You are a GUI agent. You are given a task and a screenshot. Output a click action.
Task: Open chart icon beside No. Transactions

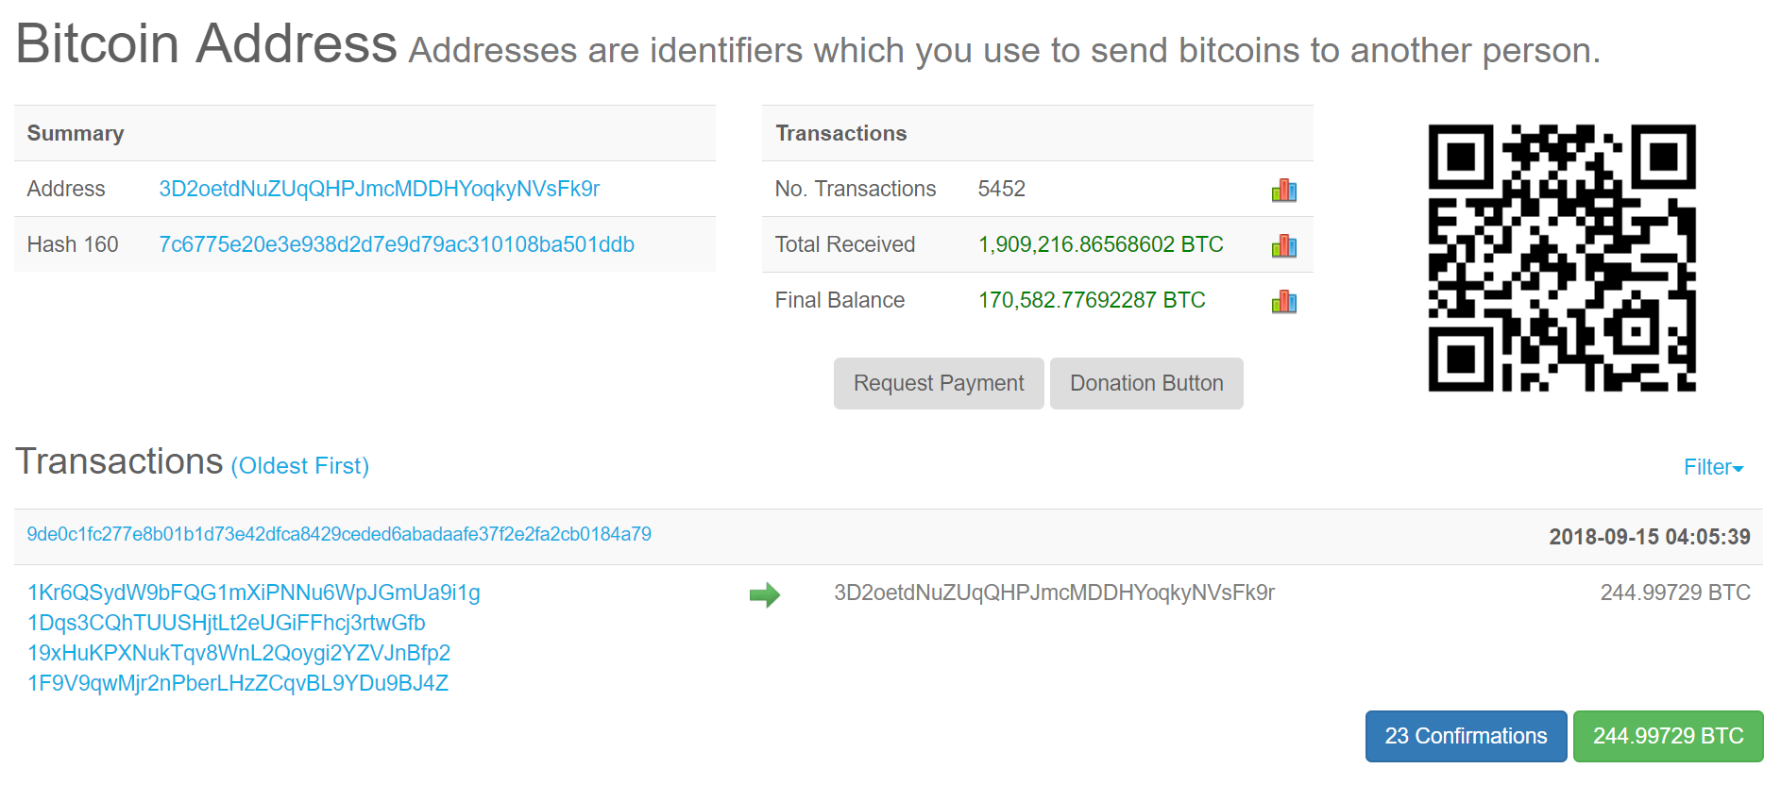tap(1284, 190)
